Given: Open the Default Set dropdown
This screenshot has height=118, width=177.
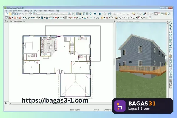Looking at the screenshot, I should pos(44,14).
